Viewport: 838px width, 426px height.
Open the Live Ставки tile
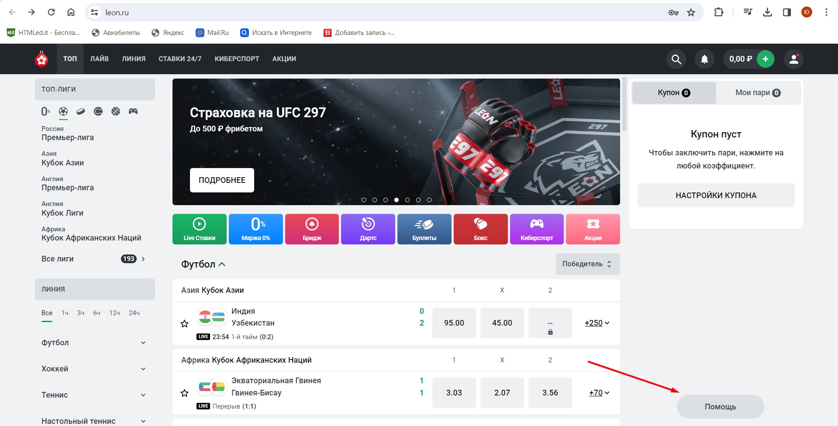[199, 229]
